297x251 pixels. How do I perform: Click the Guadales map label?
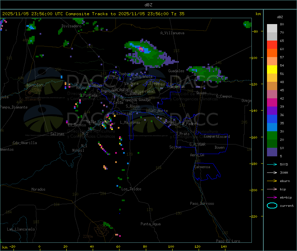(176, 71)
